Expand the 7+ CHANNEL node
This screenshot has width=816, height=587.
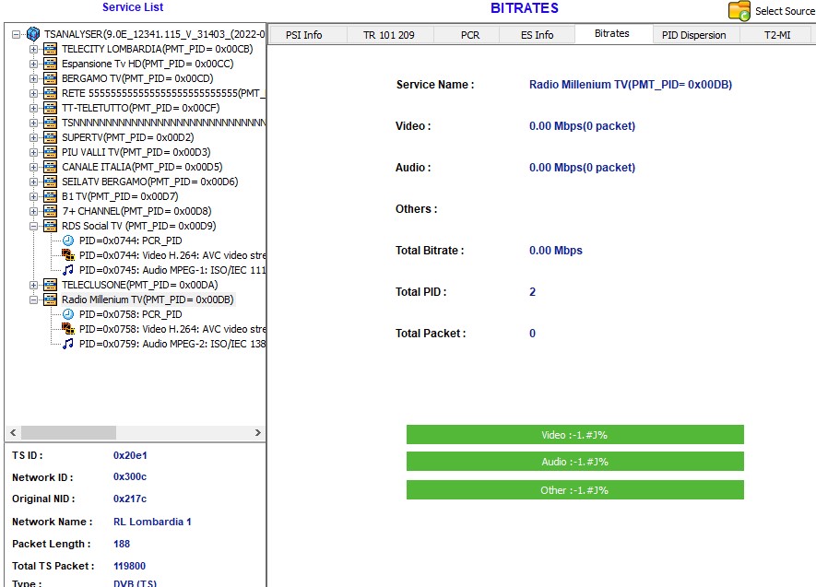34,211
